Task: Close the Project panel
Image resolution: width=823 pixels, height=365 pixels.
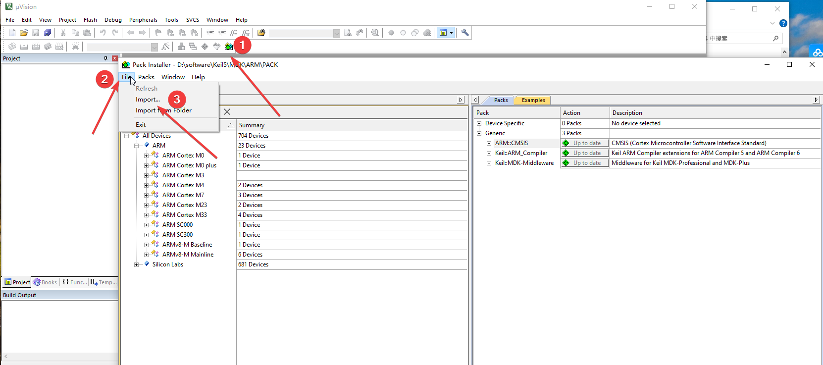Action: tap(114, 58)
